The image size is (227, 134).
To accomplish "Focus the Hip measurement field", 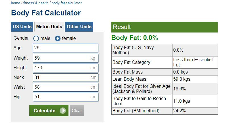I will (61, 97).
